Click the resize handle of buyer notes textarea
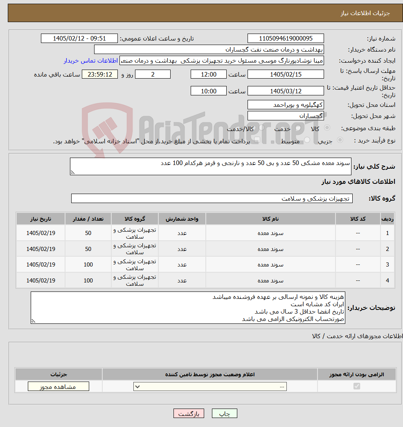This screenshot has height=427, width=403. tap(33, 321)
